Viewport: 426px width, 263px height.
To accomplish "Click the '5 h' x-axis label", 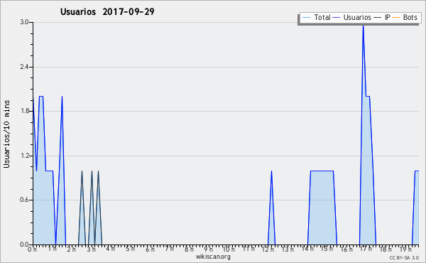I will [131, 249].
